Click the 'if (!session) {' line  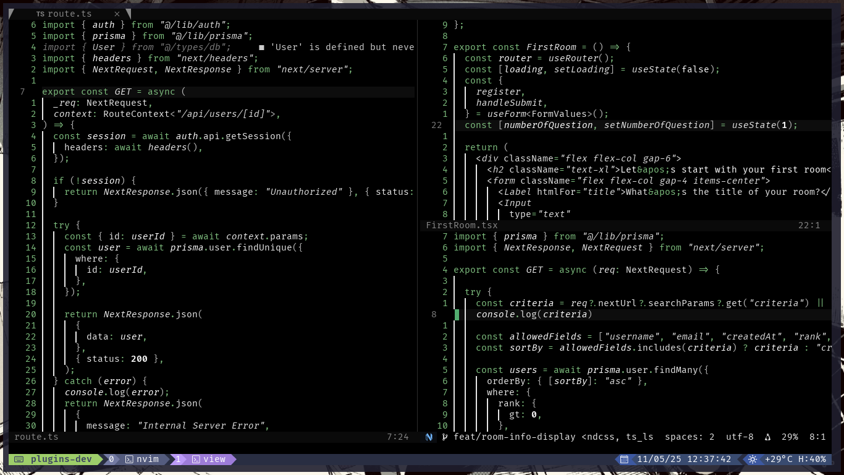coord(95,181)
